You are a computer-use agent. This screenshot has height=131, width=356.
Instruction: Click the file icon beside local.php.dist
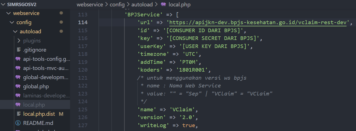pyautogui.click(x=19, y=114)
